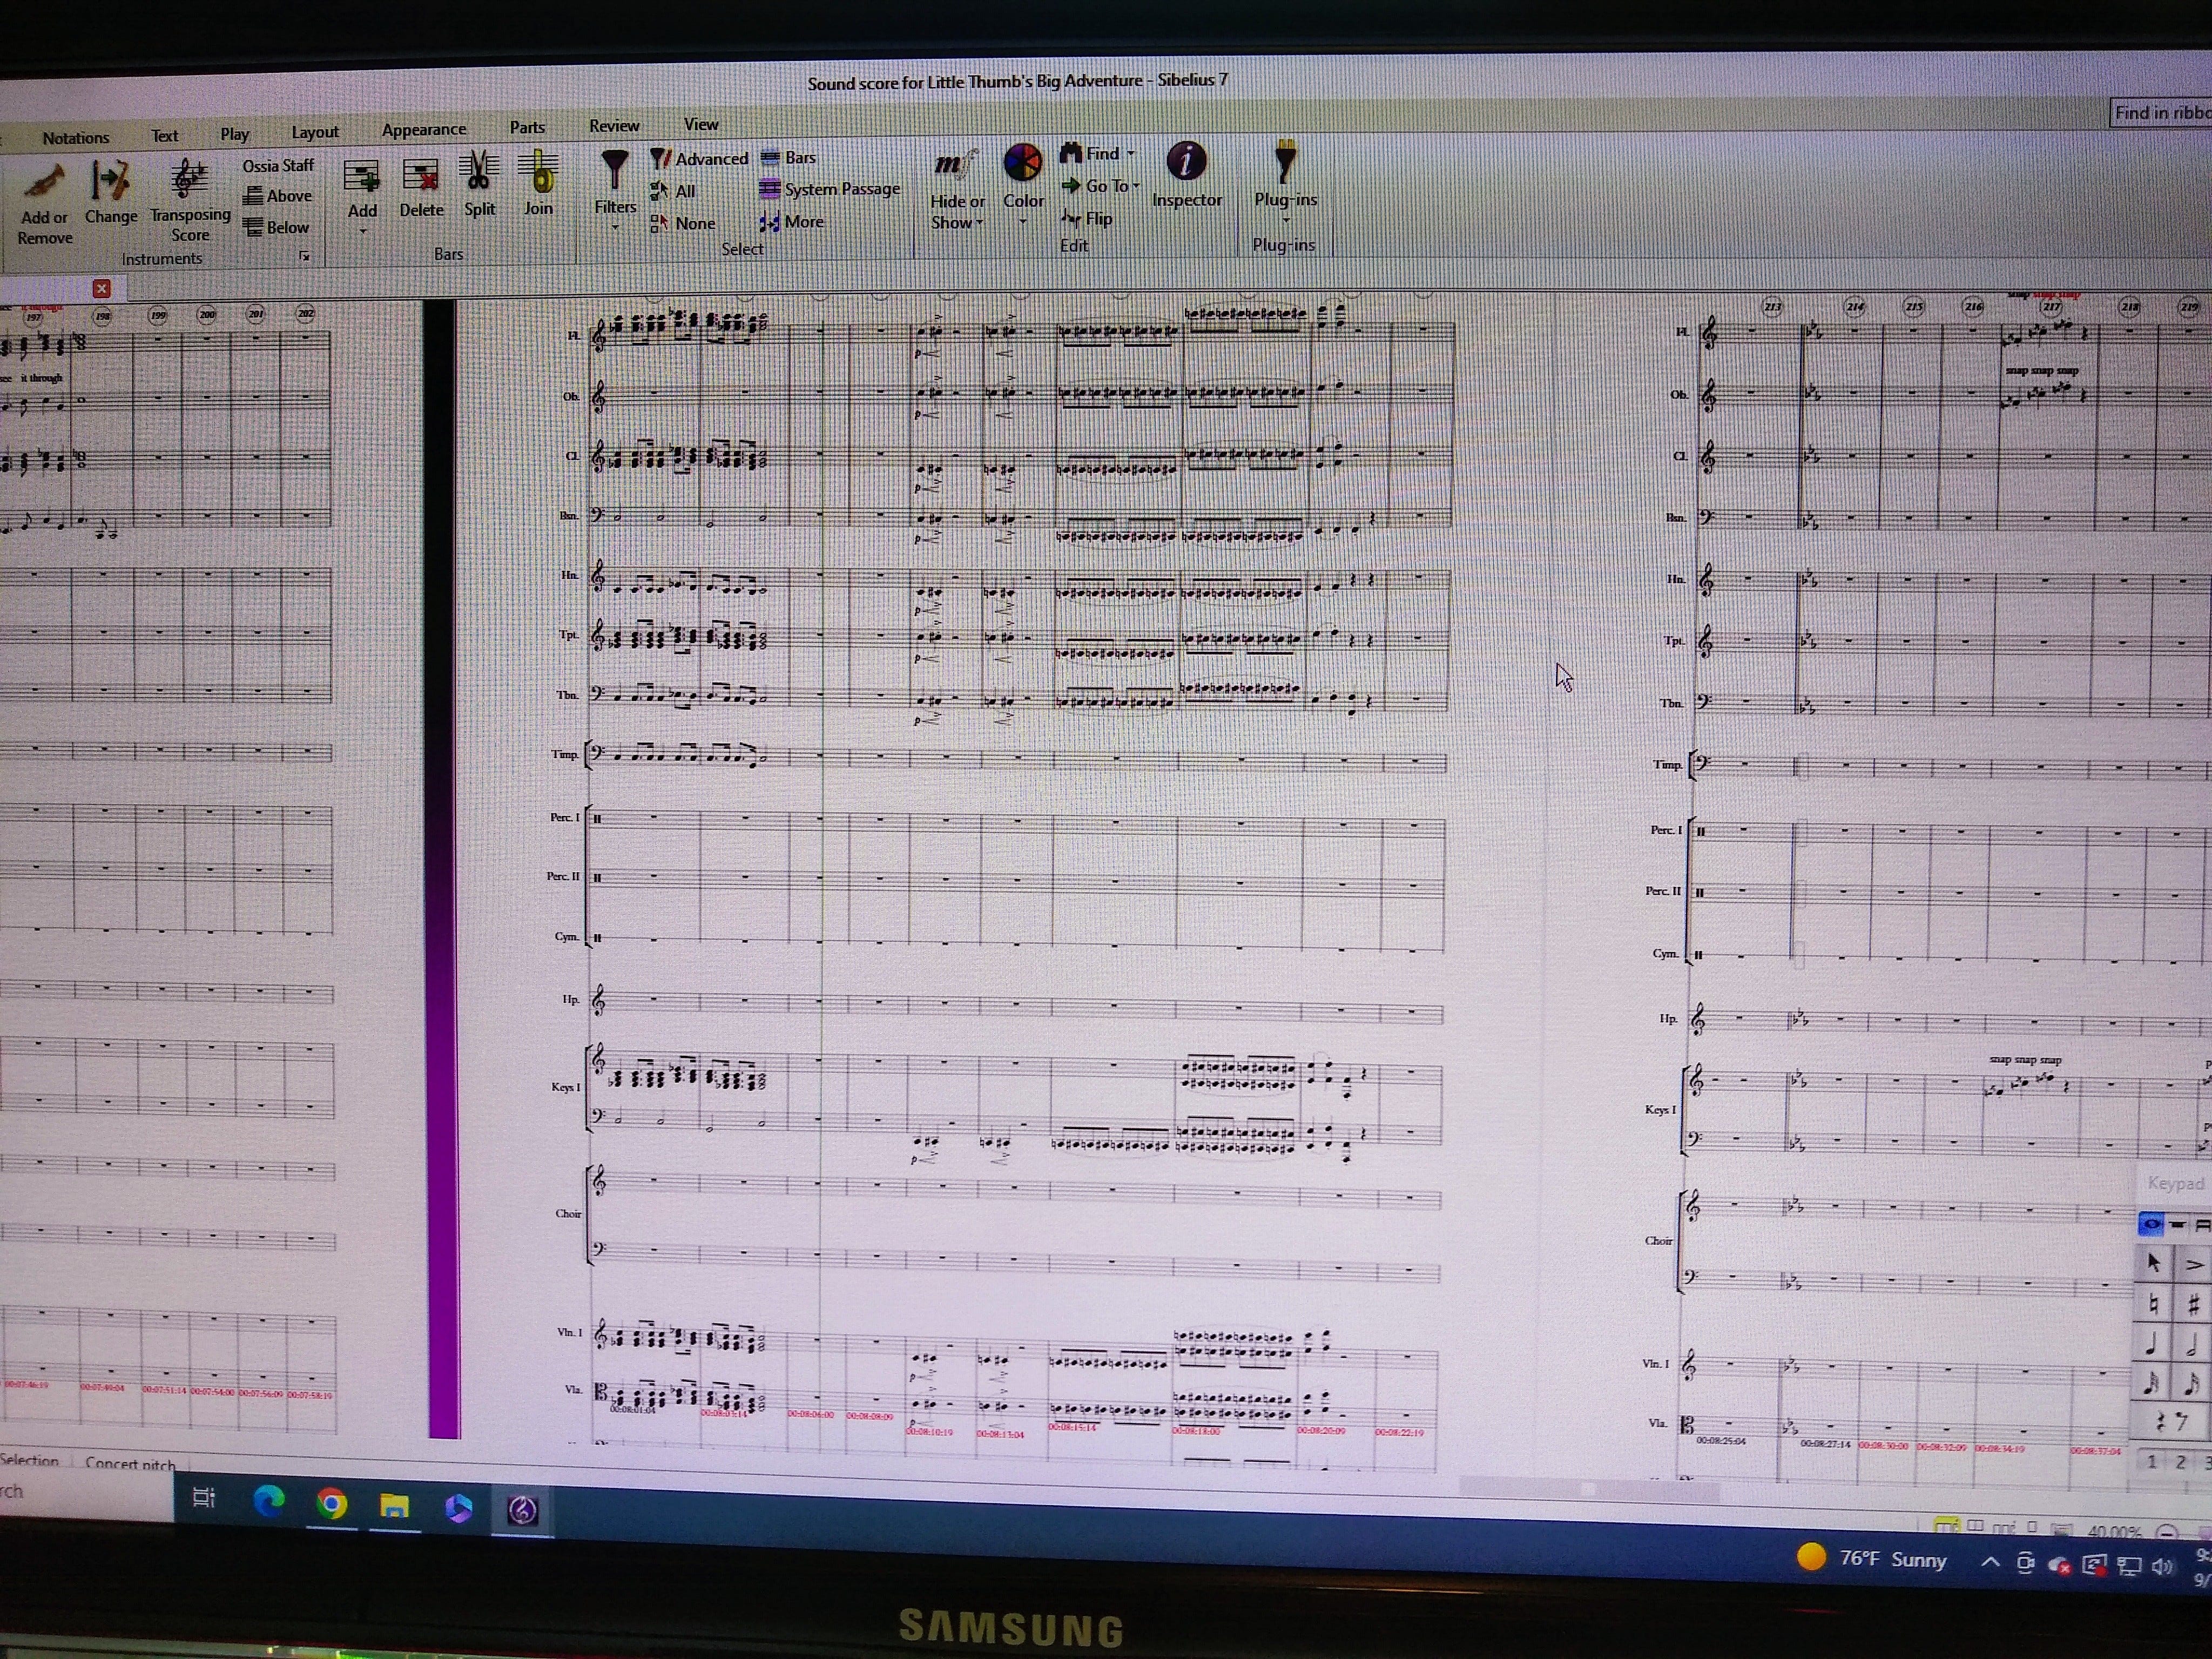Click Select More
This screenshot has width=2212, height=1659.
[792, 222]
